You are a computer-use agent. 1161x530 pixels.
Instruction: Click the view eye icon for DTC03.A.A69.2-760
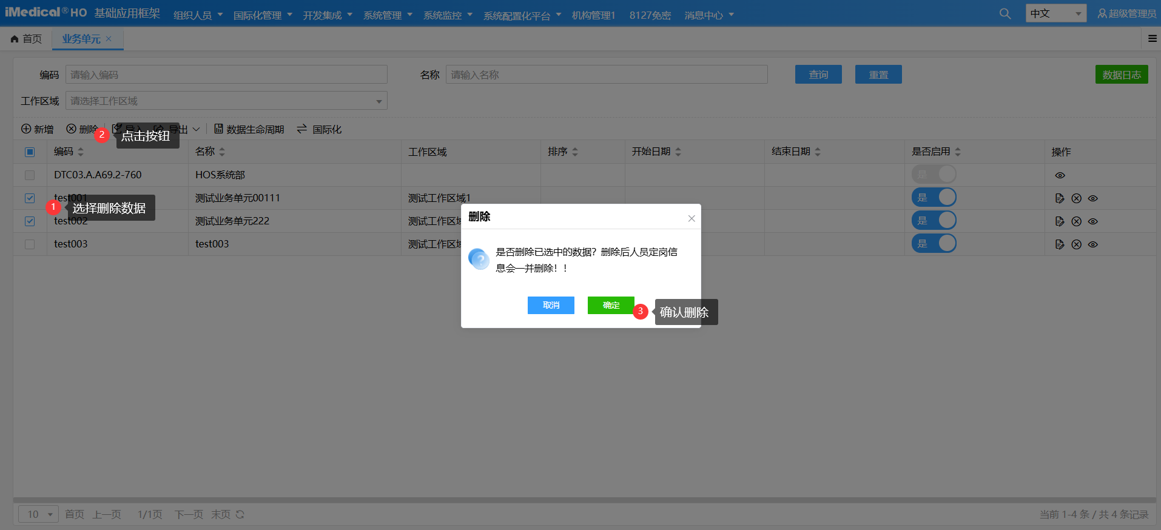click(1060, 175)
